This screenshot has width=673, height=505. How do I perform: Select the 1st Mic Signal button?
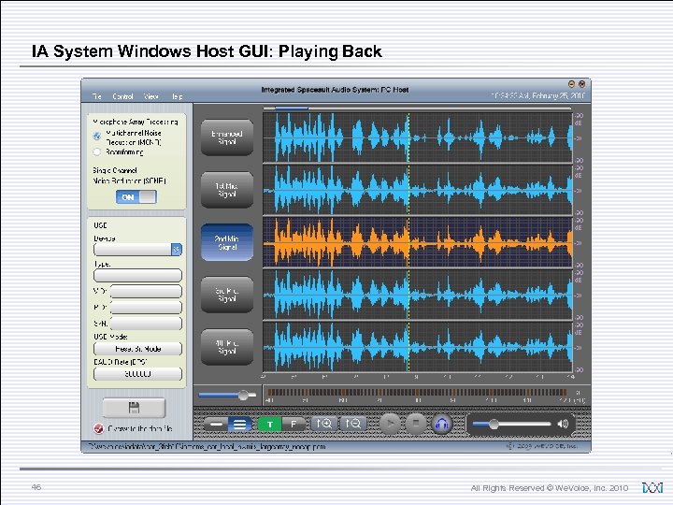227,190
